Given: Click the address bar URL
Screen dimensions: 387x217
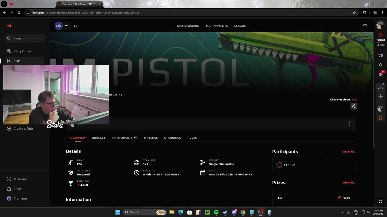Looking at the screenshot, I should [x=85, y=13].
